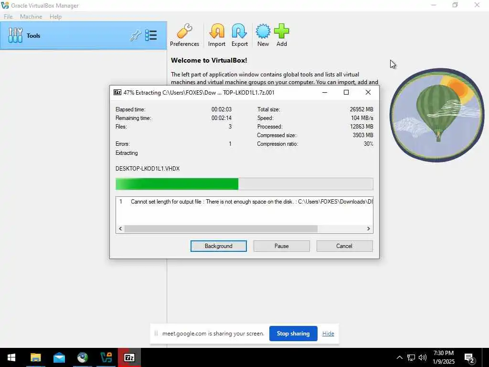Image resolution: width=489 pixels, height=367 pixels.
Task: Click the horizontal scrollbar in error list
Action: click(221, 229)
